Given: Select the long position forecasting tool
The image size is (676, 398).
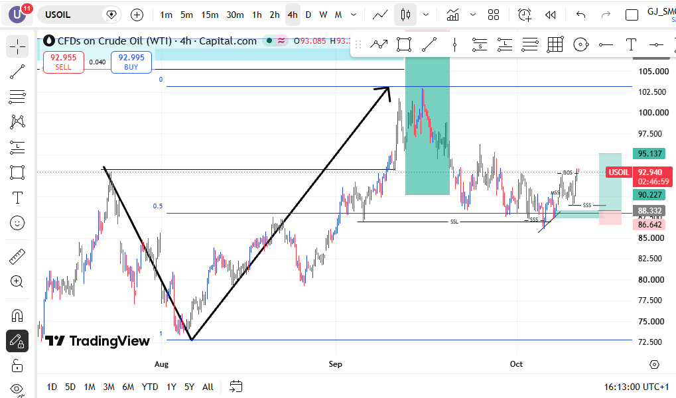Looking at the screenshot, I should [17, 147].
